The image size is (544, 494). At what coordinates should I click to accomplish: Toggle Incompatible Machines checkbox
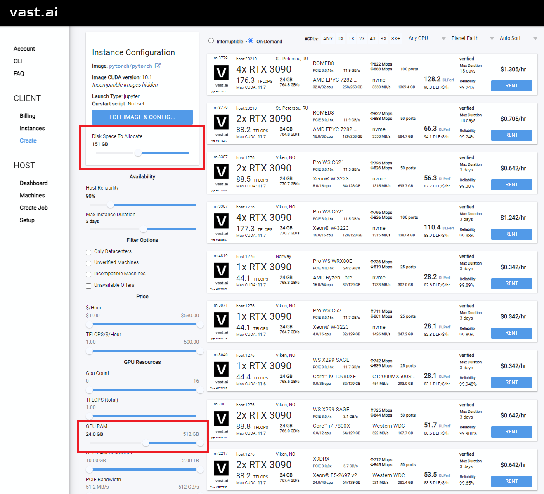click(88, 274)
